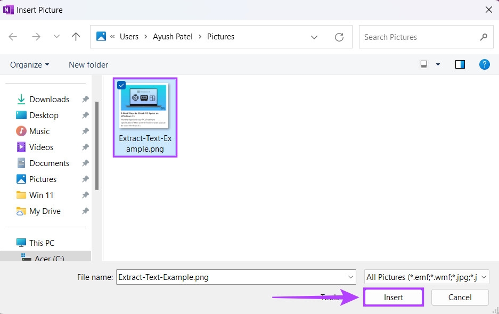Image resolution: width=499 pixels, height=314 pixels.
Task: Click the pin icon next to Desktop
Action: [85, 115]
